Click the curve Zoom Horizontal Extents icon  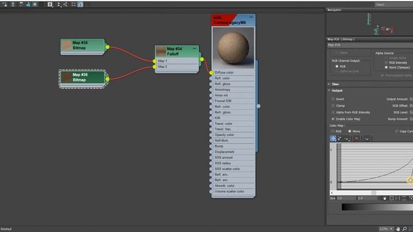tap(398, 198)
